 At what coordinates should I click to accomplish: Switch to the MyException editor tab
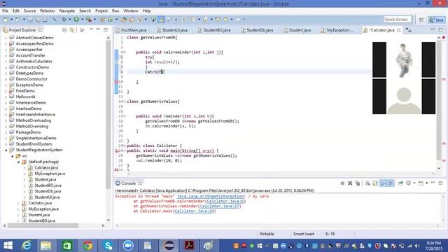pyautogui.click(x=337, y=30)
